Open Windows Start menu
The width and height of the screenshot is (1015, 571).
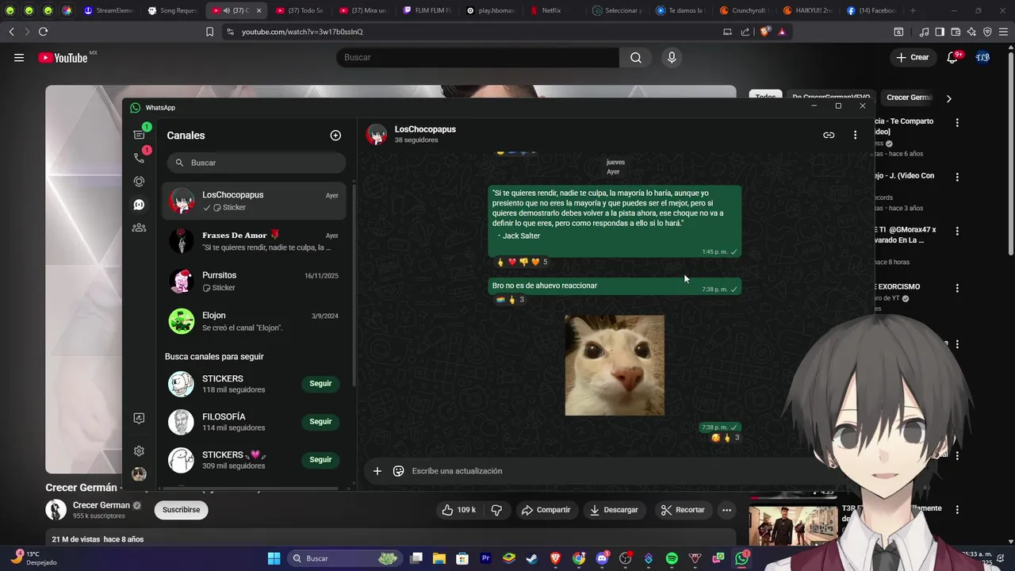coord(274,558)
